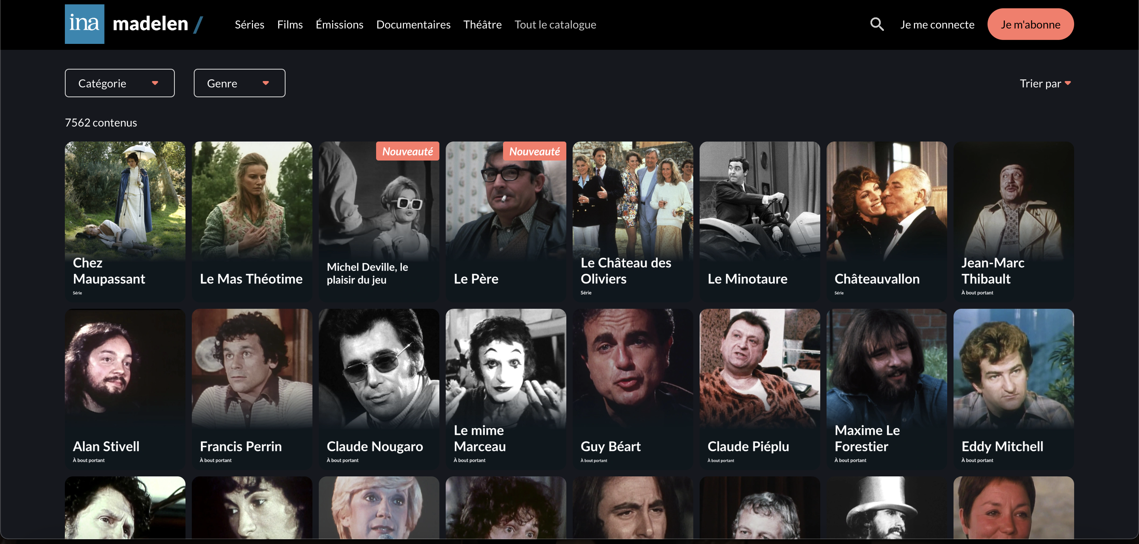Select Tout le catalogue
1139x544 pixels.
pyautogui.click(x=555, y=24)
